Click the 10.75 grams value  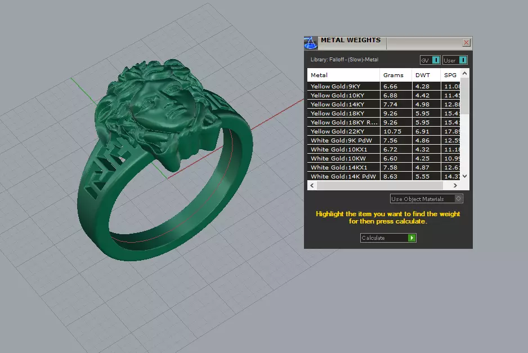(392, 131)
